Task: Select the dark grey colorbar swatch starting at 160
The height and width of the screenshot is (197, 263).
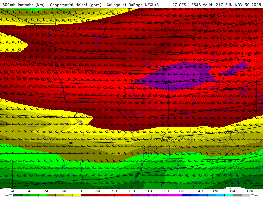Action: click(x=237, y=195)
